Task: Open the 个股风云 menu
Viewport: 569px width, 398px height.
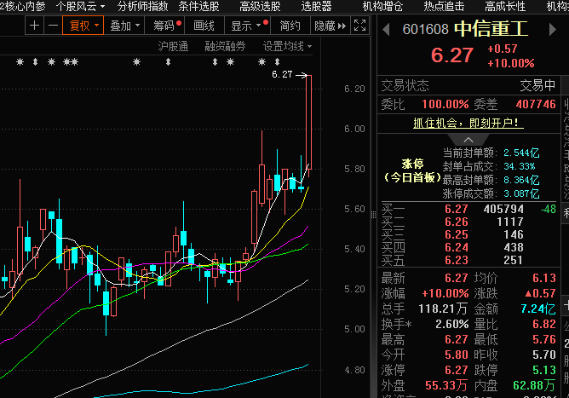Action: click(81, 6)
